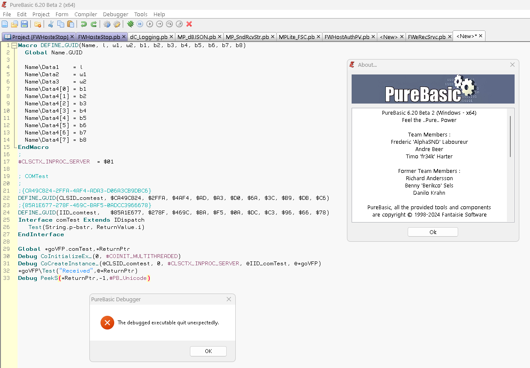Click OK in the PureBasic Debugger dialog
Screen dimensions: 530x368
point(208,351)
